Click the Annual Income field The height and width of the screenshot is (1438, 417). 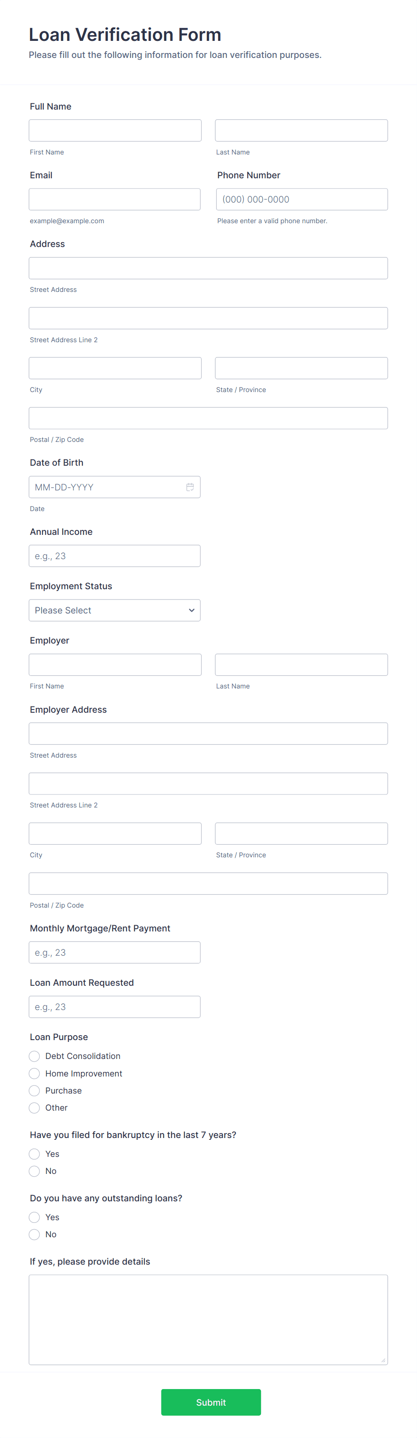114,556
